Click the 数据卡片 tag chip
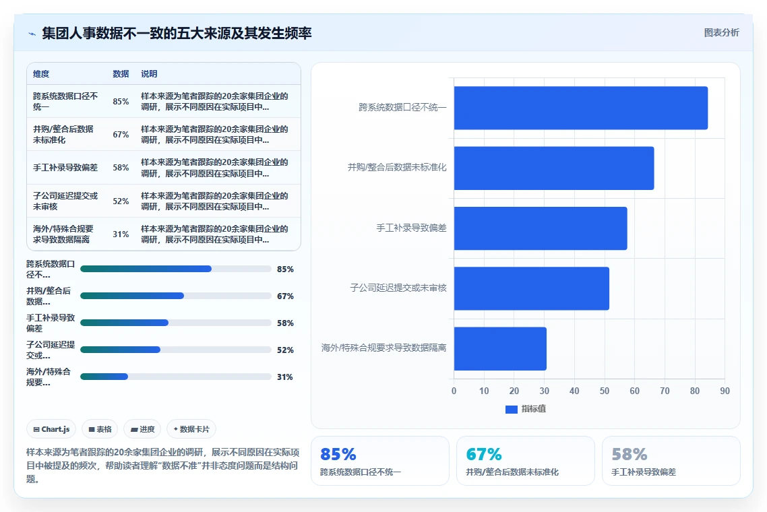Screen dimensions: 767x512 (191, 429)
